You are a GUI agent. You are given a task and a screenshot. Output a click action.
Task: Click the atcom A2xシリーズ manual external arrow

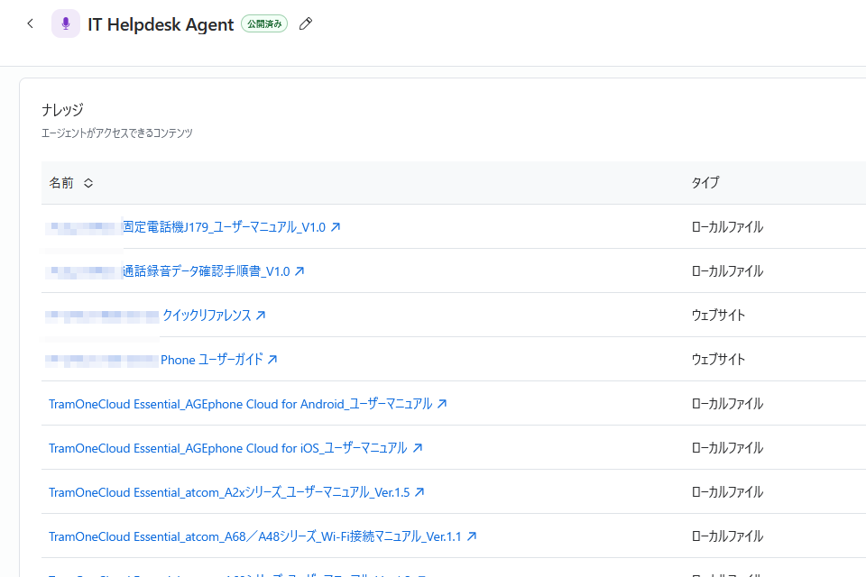pos(419,492)
